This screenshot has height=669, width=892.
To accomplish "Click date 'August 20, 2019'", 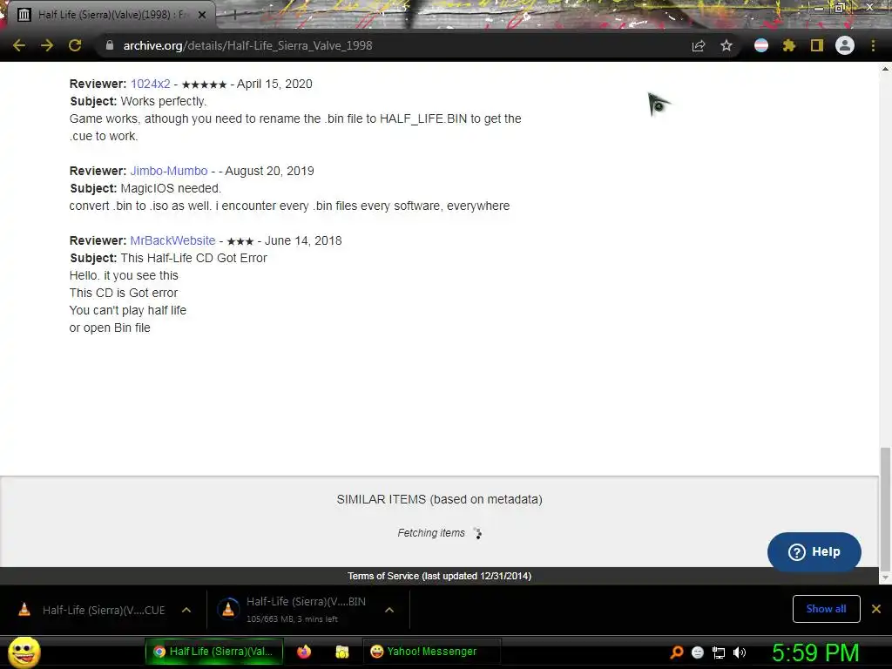I will (270, 171).
